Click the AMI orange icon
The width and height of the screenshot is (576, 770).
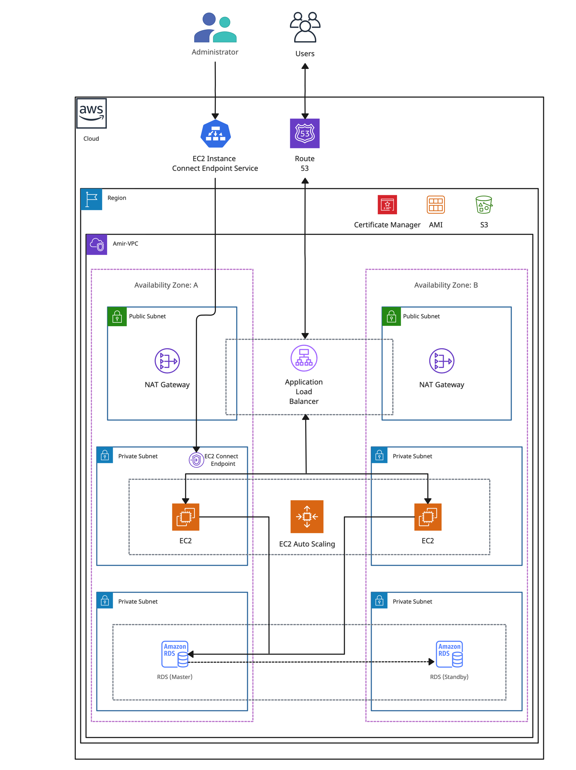pos(436,205)
